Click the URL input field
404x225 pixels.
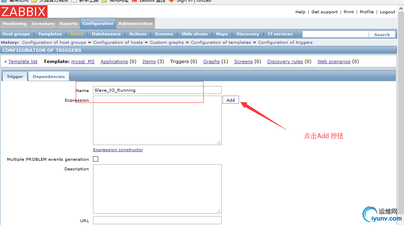point(157,220)
